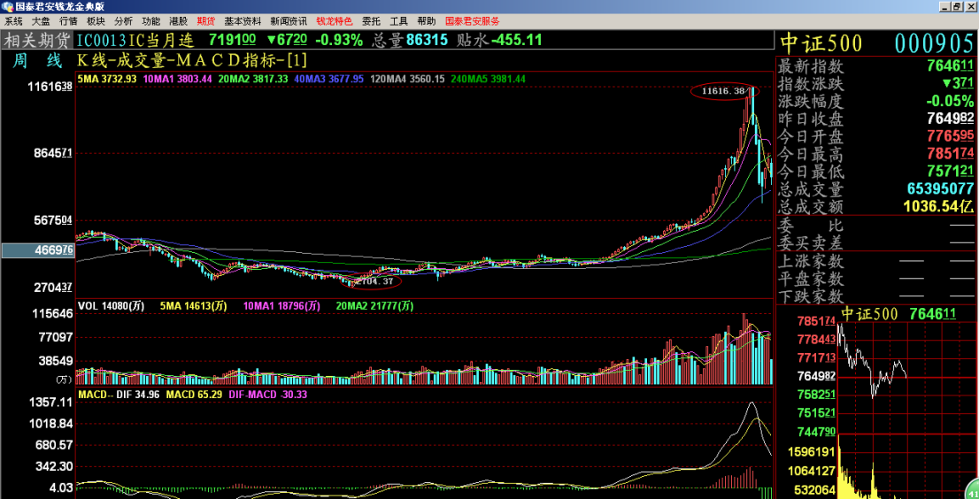Click the 委买卖差 row label
The image size is (979, 499).
pyautogui.click(x=811, y=242)
